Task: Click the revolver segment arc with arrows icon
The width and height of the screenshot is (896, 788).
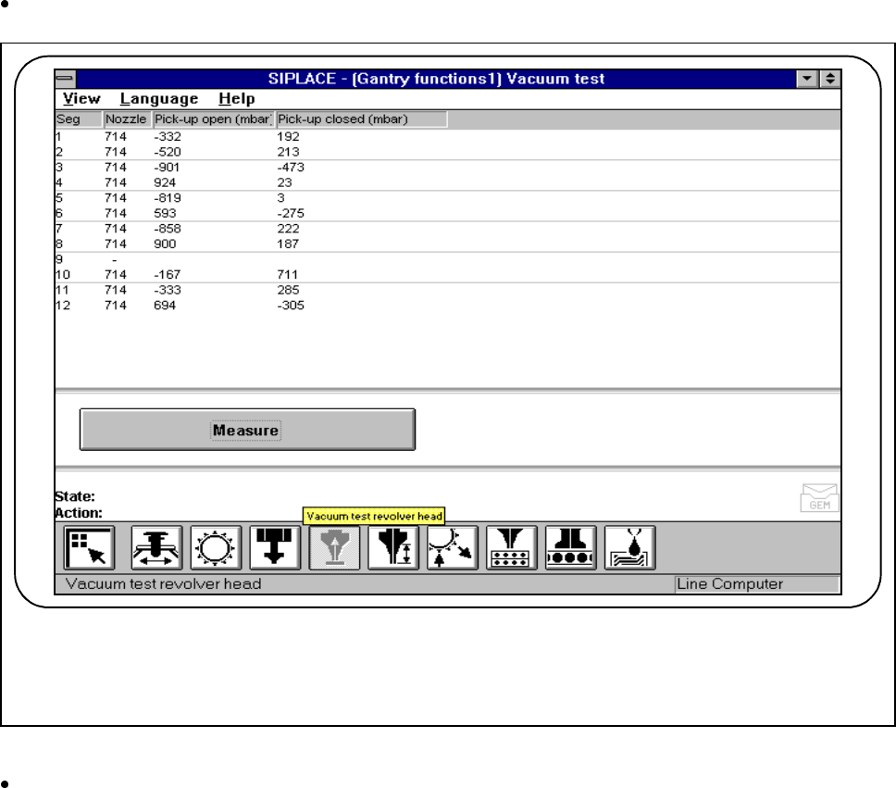Action: 452,548
